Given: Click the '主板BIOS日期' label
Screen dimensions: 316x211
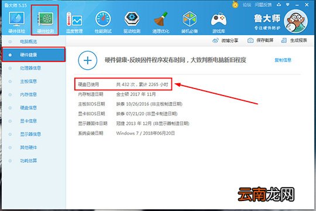Looking at the screenshot, I should point(91,104).
